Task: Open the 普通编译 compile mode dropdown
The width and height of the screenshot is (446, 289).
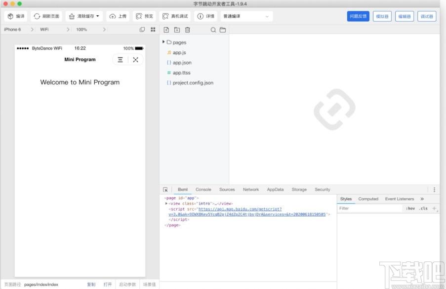Action: pos(246,16)
